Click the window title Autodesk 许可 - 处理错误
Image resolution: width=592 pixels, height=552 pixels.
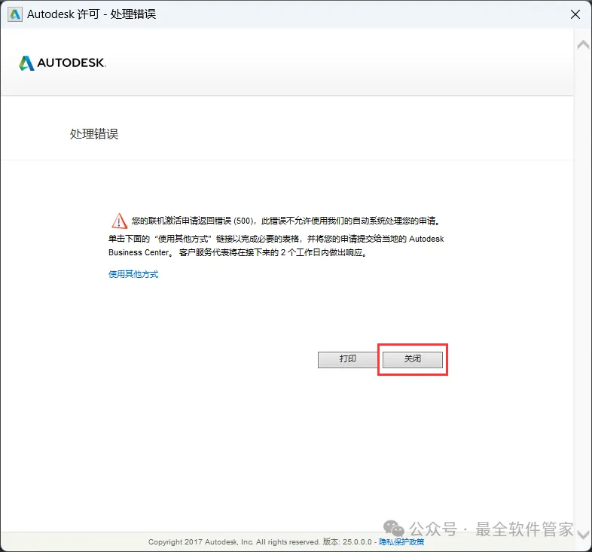pos(91,14)
